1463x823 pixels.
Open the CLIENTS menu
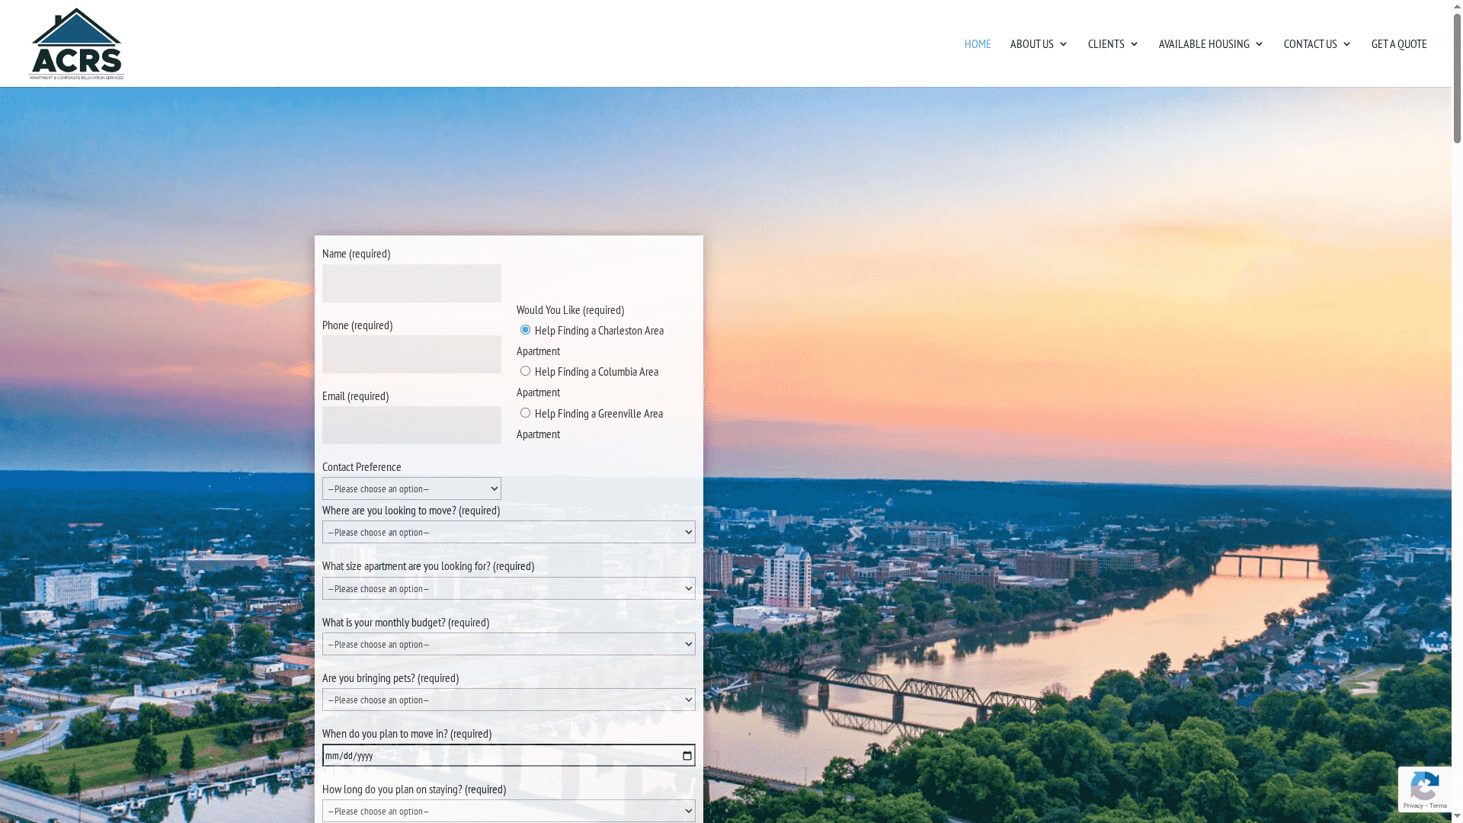(1113, 43)
